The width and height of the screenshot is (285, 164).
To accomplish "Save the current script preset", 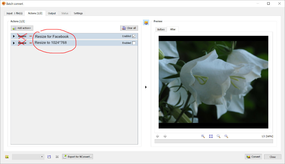I will (x=49, y=157).
